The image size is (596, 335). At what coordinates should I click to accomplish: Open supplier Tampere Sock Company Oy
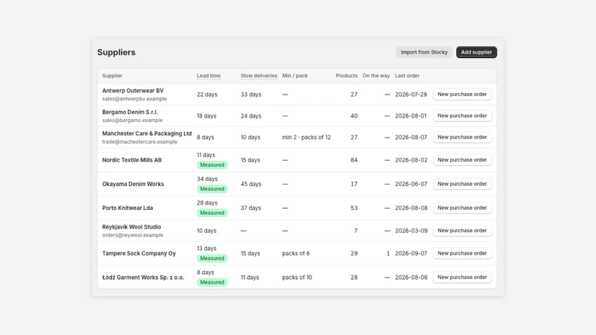tap(139, 253)
